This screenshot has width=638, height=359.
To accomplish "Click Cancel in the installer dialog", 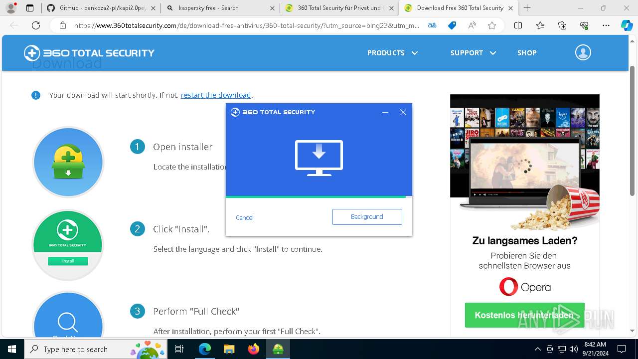I will point(245,217).
